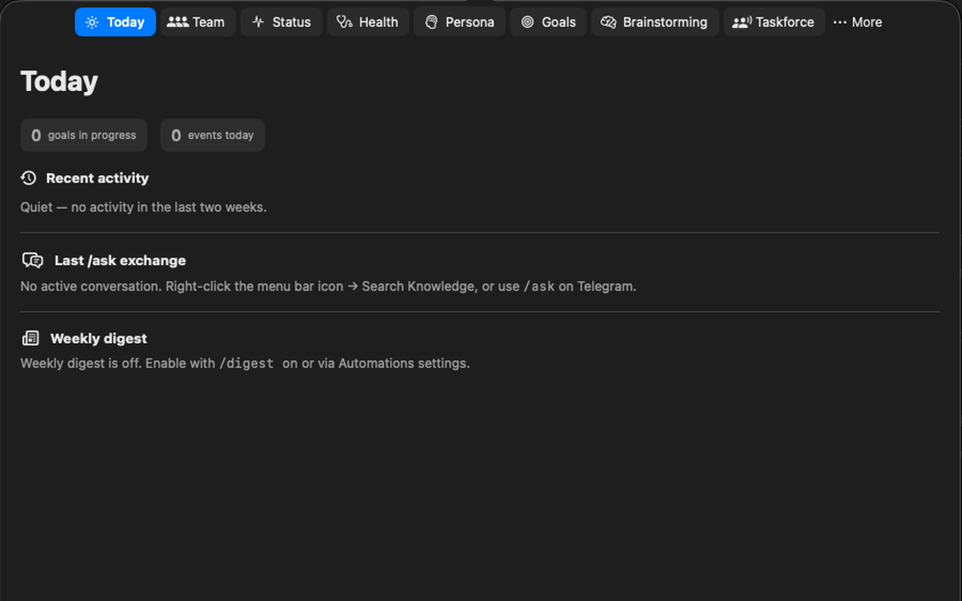Click the target icon on Goals tab
962x601 pixels.
[528, 23]
